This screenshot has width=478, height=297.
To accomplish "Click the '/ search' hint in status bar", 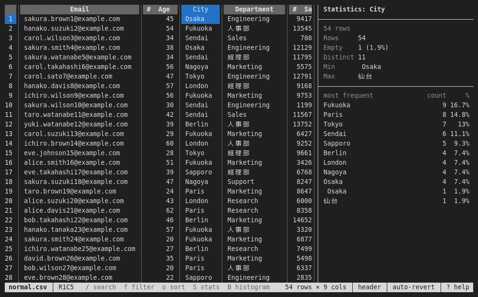I will (x=101, y=287).
